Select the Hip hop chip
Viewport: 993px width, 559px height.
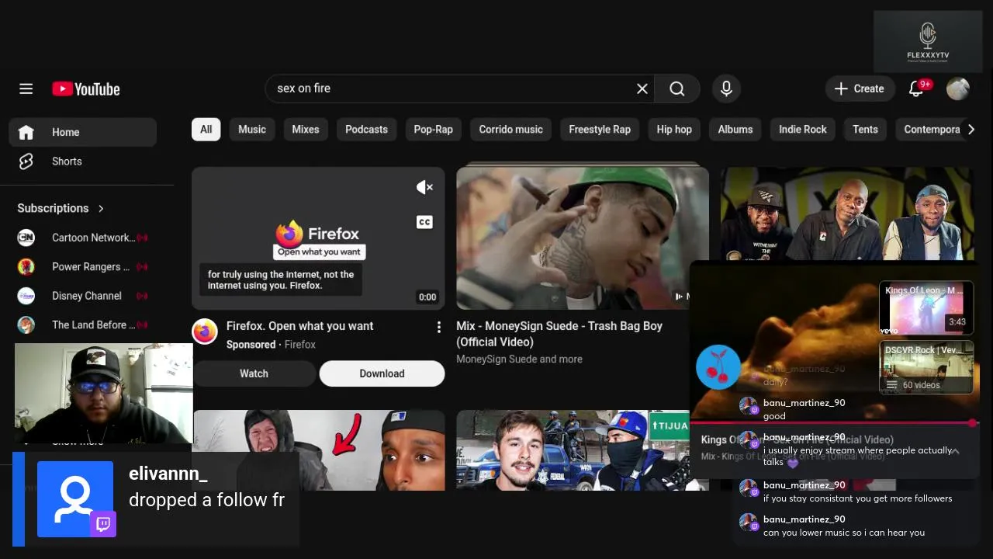[674, 130]
